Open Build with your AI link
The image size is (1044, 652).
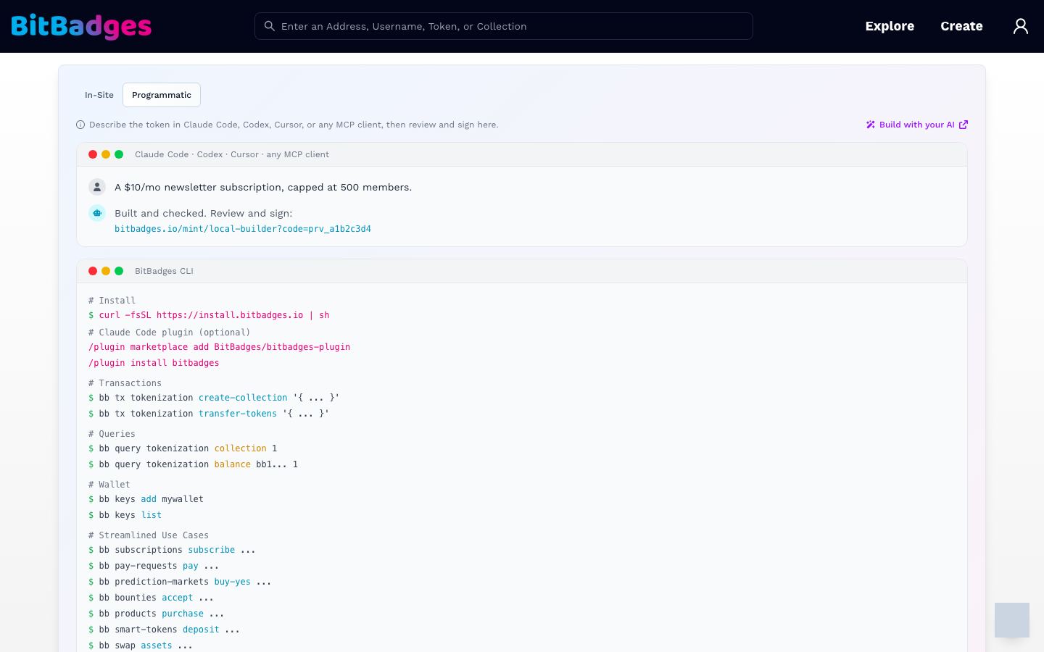click(x=917, y=125)
